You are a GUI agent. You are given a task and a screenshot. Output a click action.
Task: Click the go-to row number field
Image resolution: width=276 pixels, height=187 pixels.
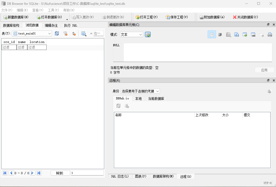87,173
